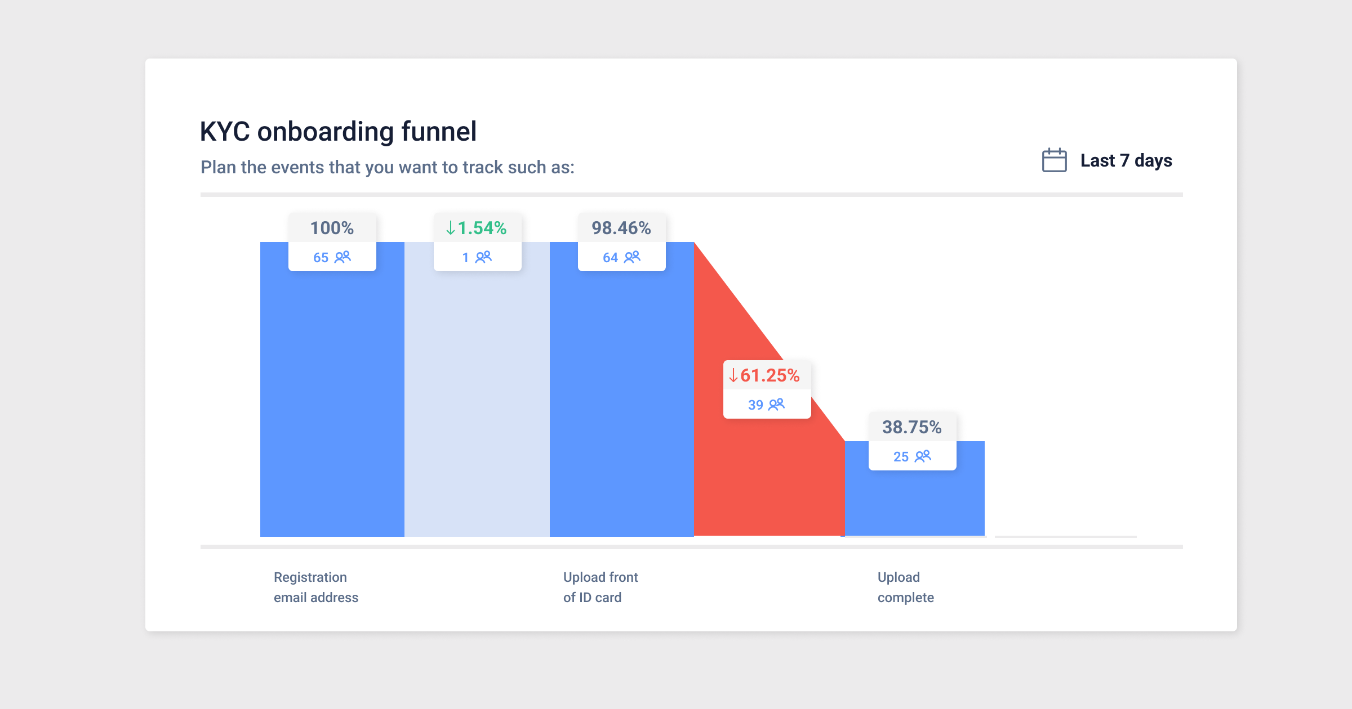The width and height of the screenshot is (1352, 709).
Task: Click the people icon showing 39 users
Action: [778, 404]
